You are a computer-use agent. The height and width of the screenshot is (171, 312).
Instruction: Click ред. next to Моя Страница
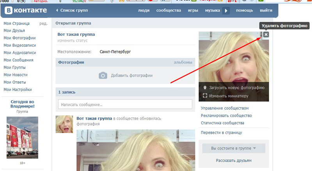43,23
